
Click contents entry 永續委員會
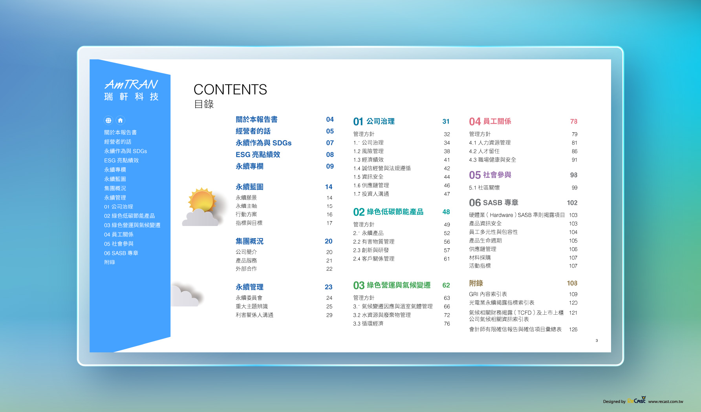tap(249, 298)
